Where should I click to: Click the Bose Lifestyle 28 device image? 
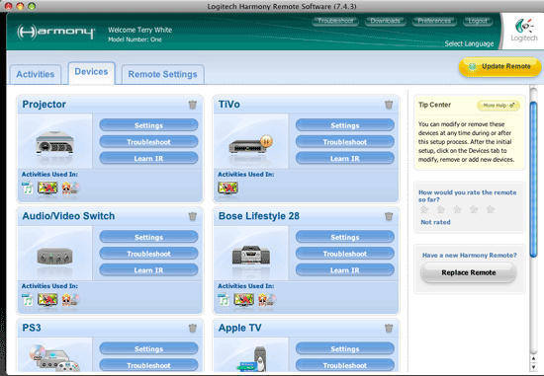coord(251,255)
